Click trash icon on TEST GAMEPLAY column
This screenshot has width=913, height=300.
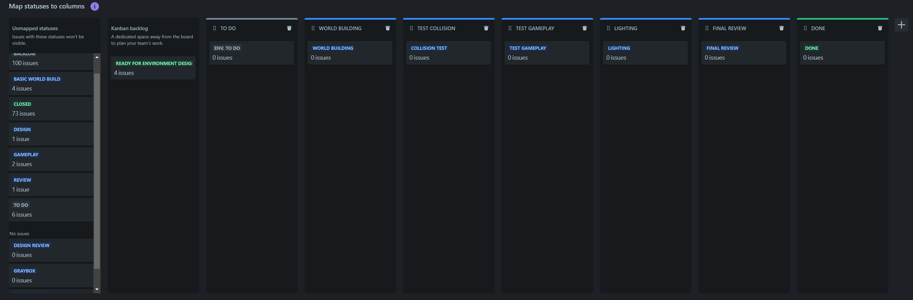[584, 28]
